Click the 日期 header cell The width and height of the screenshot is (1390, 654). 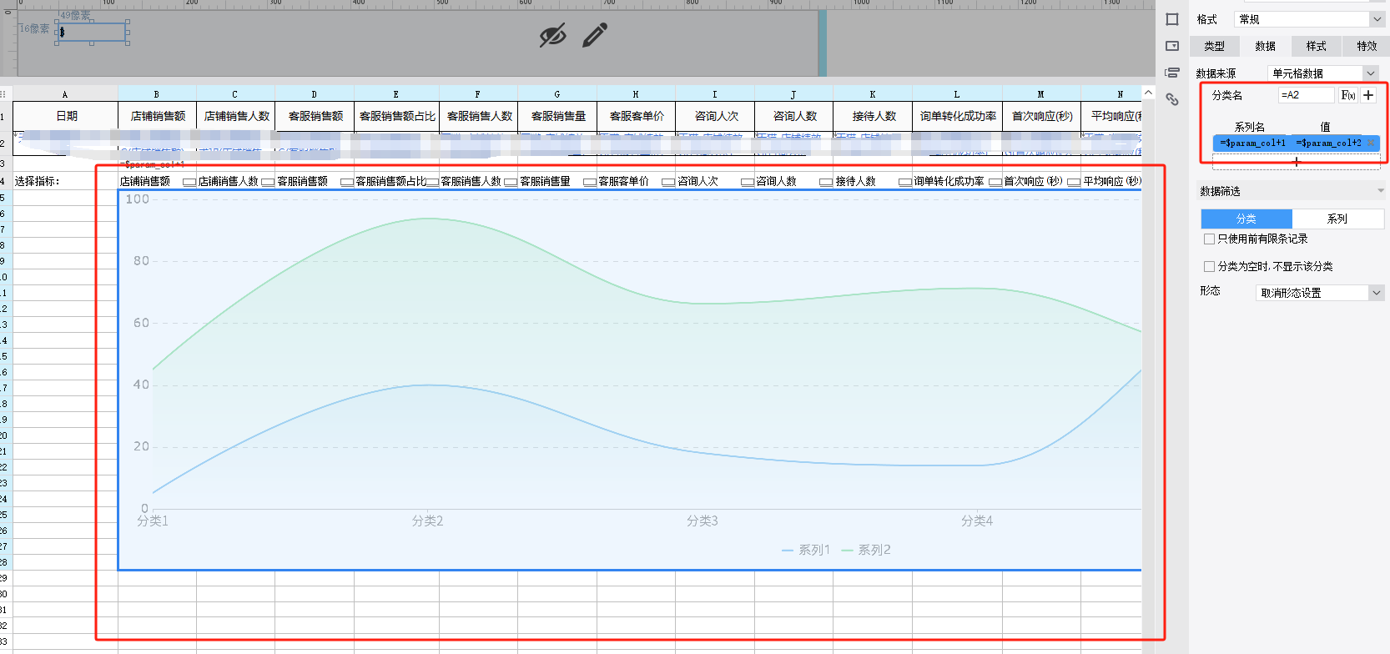[x=66, y=116]
